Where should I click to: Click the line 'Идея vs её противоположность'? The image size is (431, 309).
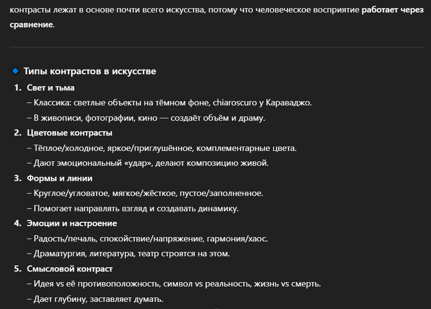click(x=174, y=284)
